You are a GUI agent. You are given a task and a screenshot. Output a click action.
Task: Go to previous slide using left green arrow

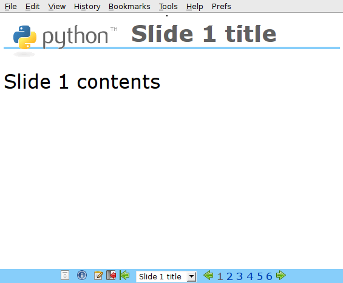click(208, 275)
